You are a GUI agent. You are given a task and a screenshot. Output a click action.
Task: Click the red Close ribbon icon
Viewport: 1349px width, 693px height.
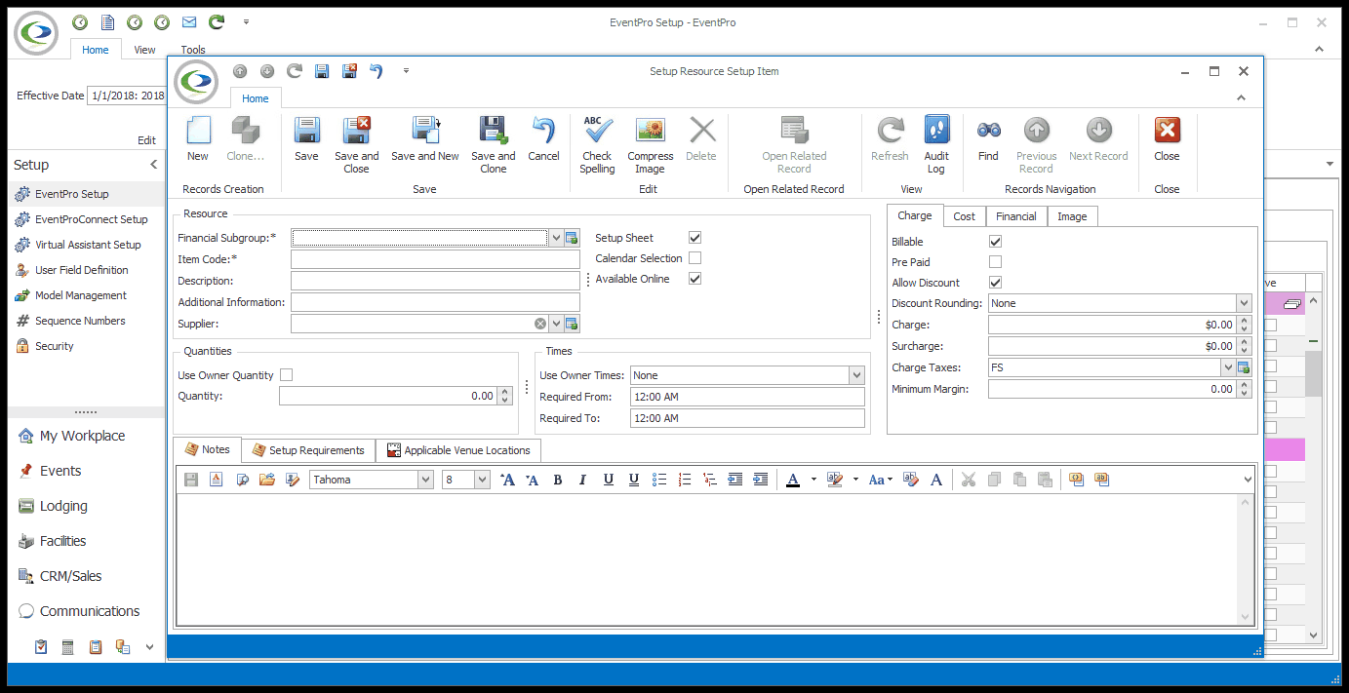[1167, 131]
